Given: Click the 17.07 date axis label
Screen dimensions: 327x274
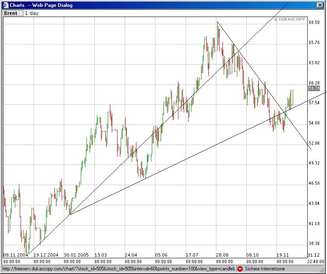Looking at the screenshot, I should 192,255.
